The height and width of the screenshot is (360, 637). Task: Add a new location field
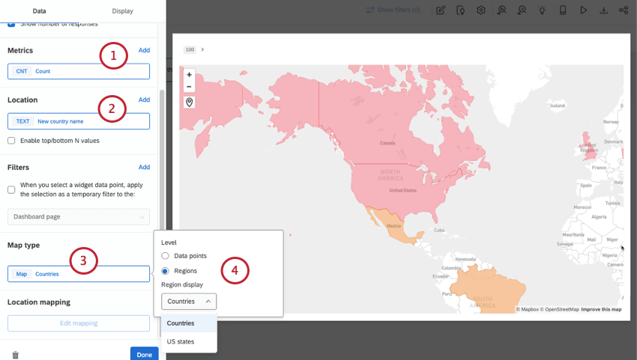pos(144,100)
